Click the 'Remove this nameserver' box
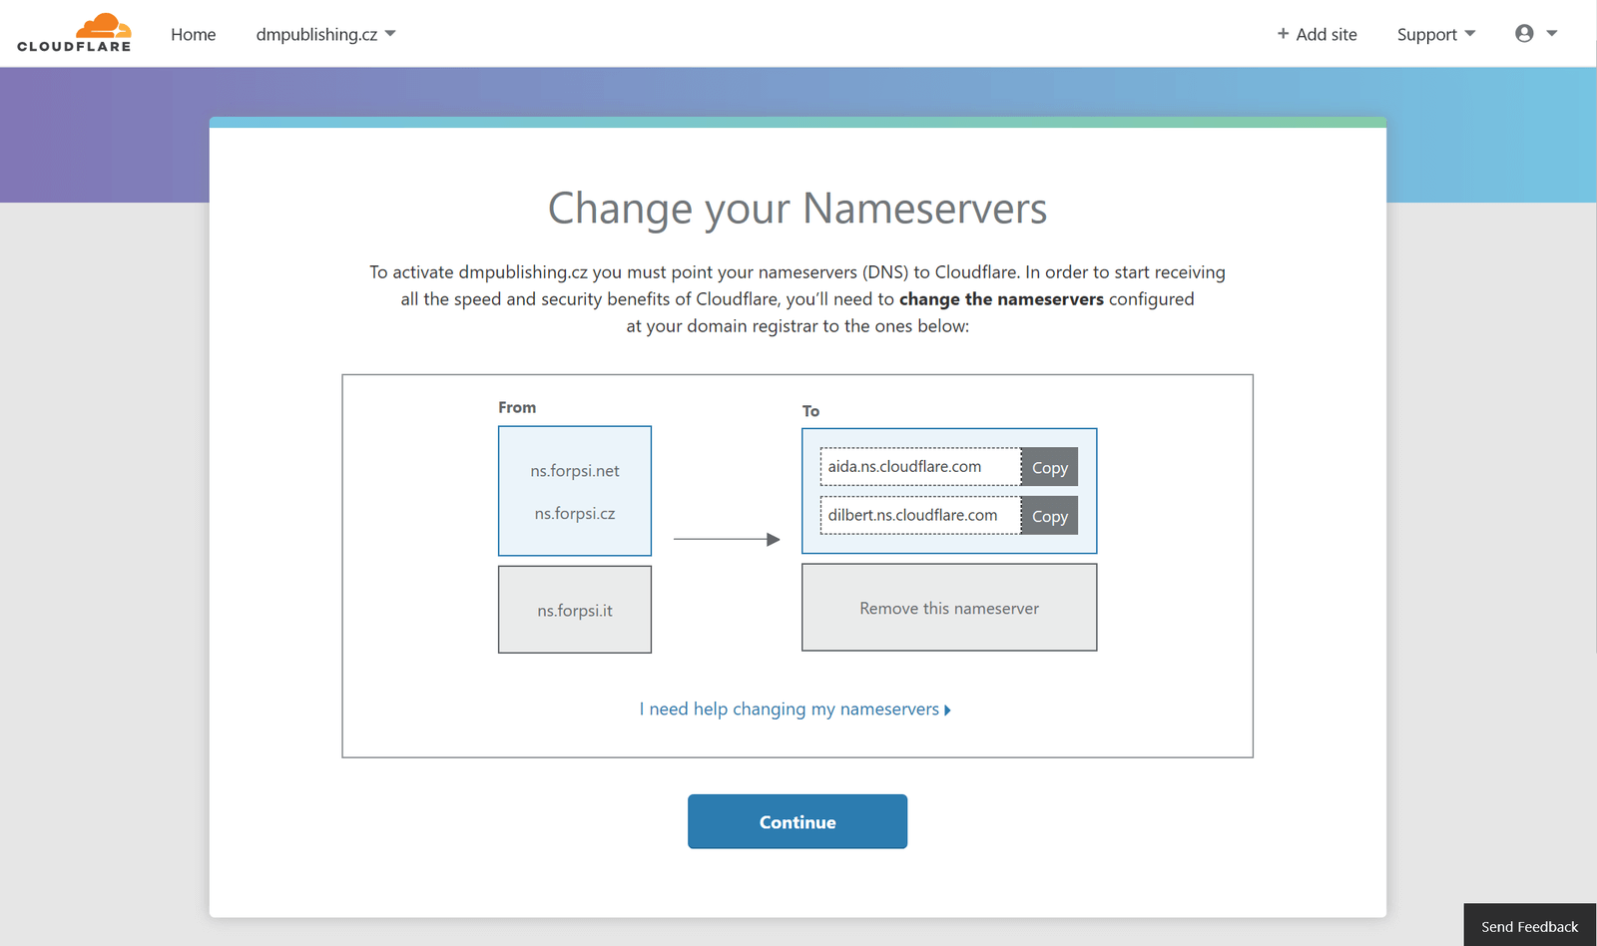The image size is (1597, 946). pos(949,608)
